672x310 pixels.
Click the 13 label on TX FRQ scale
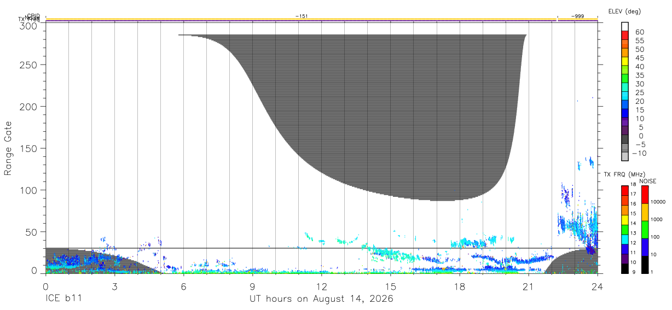pos(634,233)
